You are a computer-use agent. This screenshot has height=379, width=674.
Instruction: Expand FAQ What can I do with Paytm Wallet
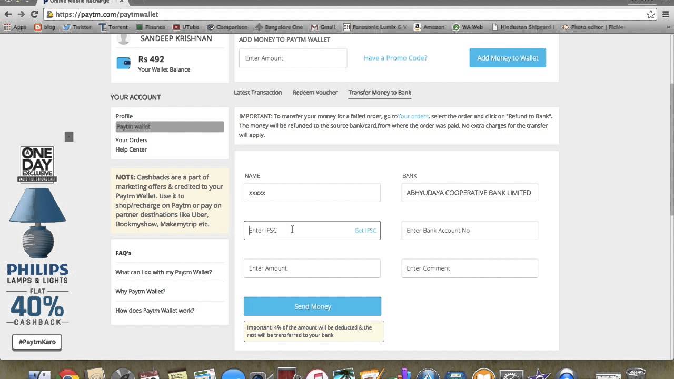pos(164,272)
